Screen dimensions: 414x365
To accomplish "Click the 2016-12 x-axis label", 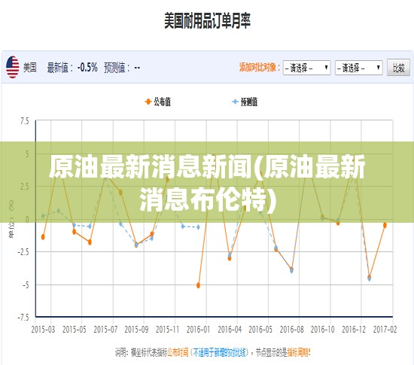I will (x=354, y=330).
